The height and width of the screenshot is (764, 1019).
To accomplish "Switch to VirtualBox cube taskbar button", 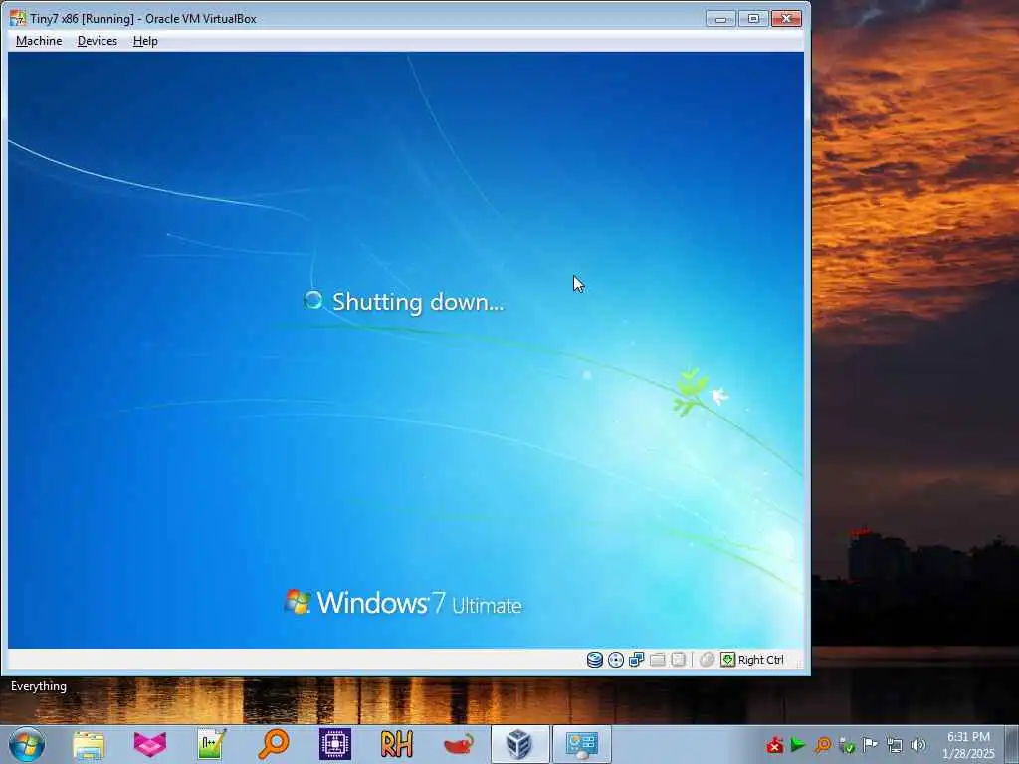I will [519, 744].
